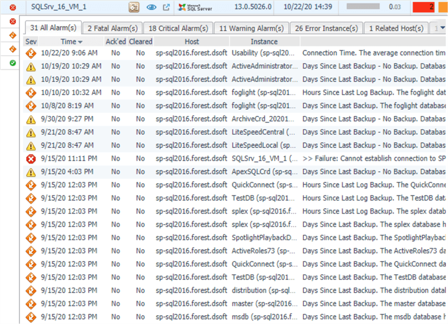Click the 10/22/20 14:39 timestamp
This screenshot has width=448, height=324.
coord(308,7)
